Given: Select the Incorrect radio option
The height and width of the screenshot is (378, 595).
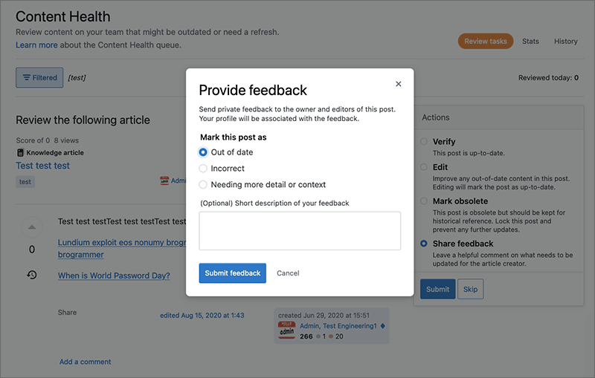Looking at the screenshot, I should pyautogui.click(x=203, y=169).
